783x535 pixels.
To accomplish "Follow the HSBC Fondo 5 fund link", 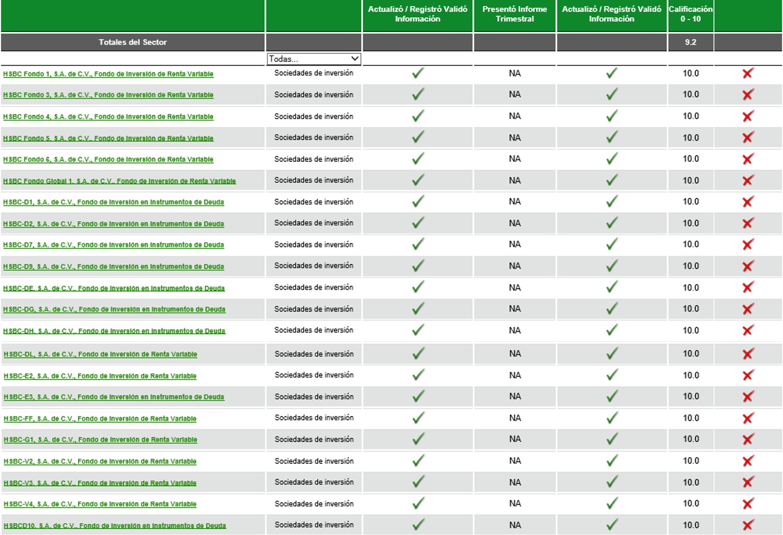I will click(x=108, y=138).
